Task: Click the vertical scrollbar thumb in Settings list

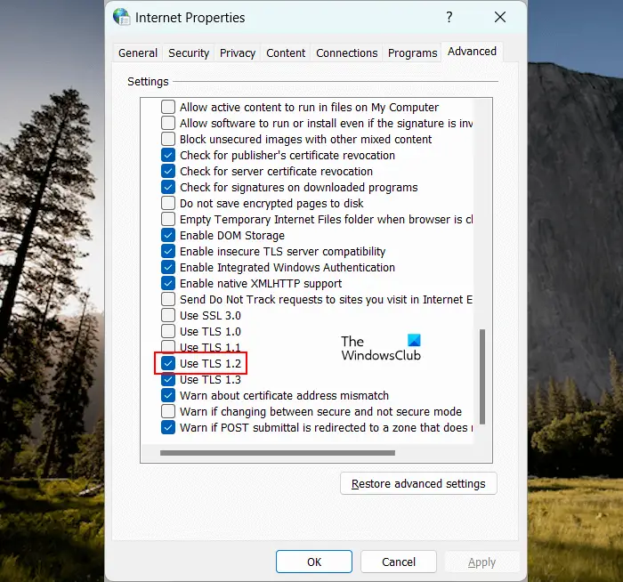Action: click(x=482, y=376)
